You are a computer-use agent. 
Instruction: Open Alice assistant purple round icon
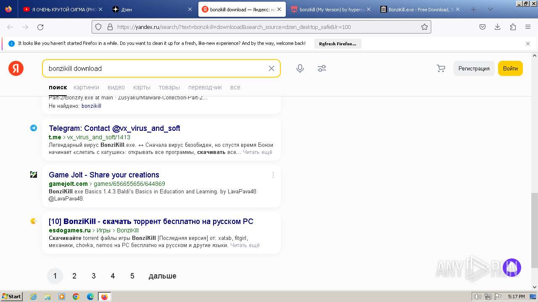[512, 268]
